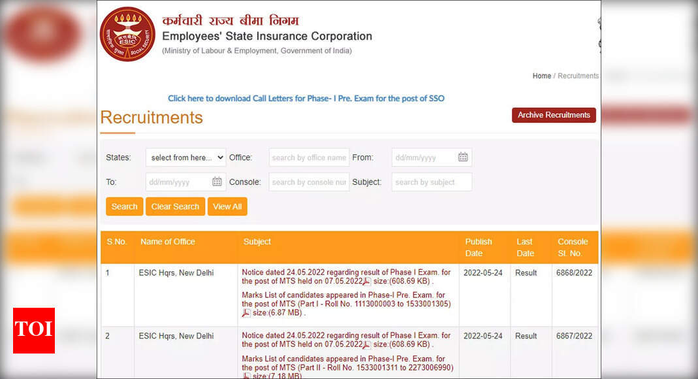
Task: Go to Home via the breadcrumb
Action: point(541,76)
